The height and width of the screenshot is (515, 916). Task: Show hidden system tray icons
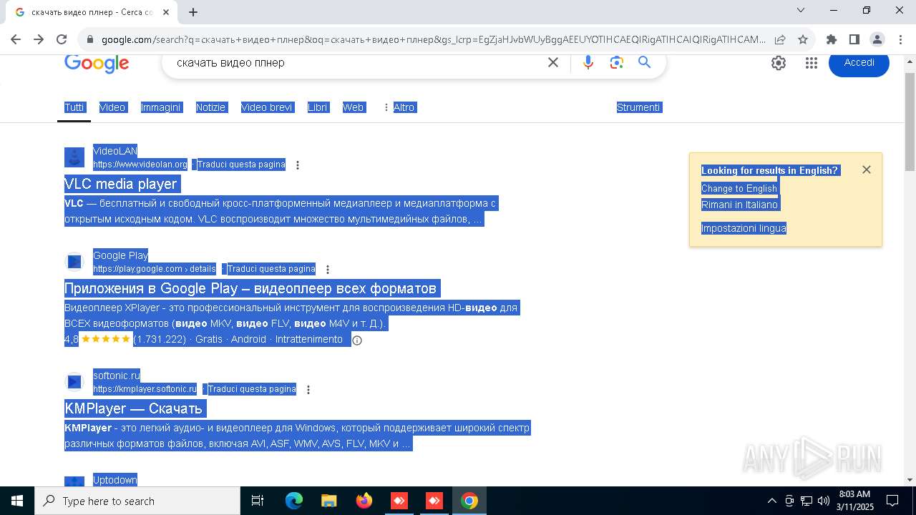(x=771, y=501)
